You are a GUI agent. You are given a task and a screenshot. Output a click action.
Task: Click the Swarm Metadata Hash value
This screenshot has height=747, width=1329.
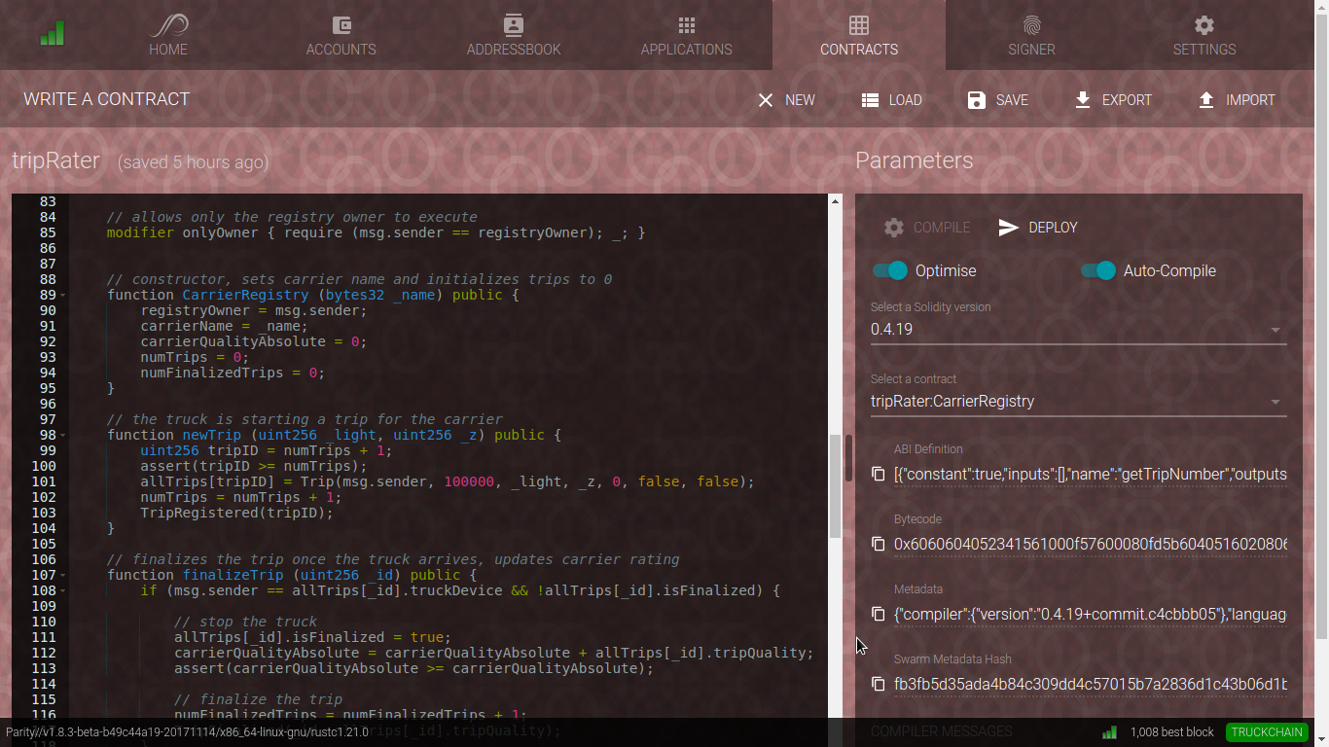pyautogui.click(x=1091, y=685)
